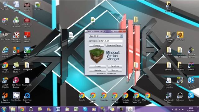Select the core file on desktop

pos(93,21)
